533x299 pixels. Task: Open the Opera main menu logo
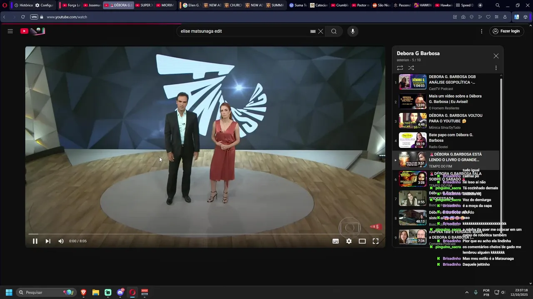5,5
